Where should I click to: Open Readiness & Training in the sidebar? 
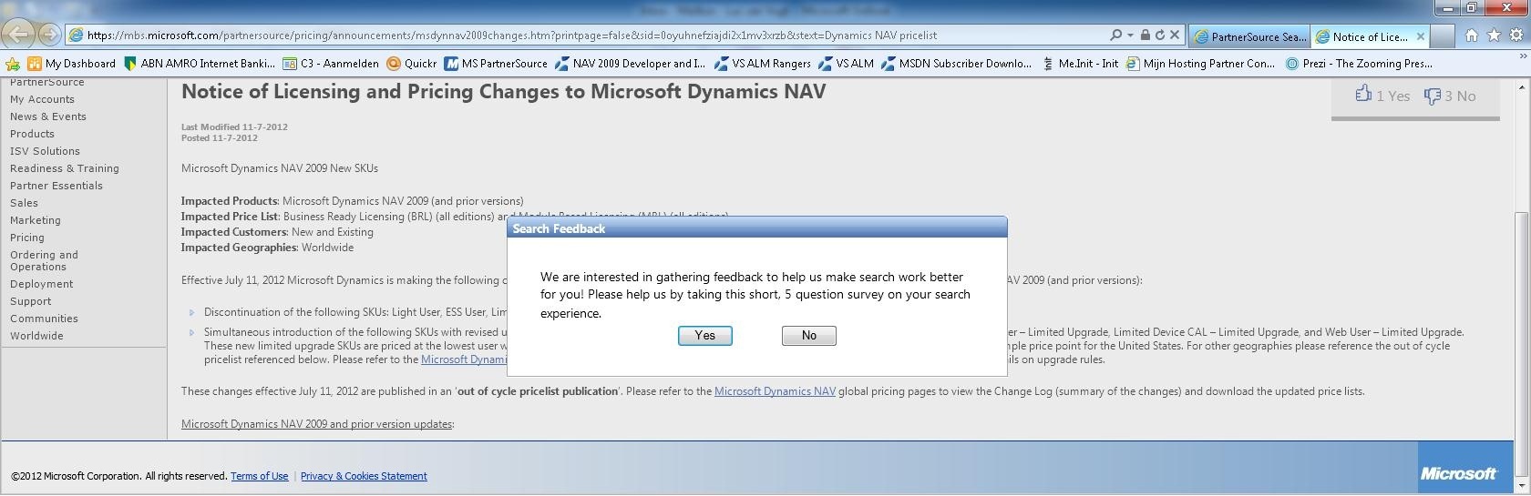click(x=65, y=168)
